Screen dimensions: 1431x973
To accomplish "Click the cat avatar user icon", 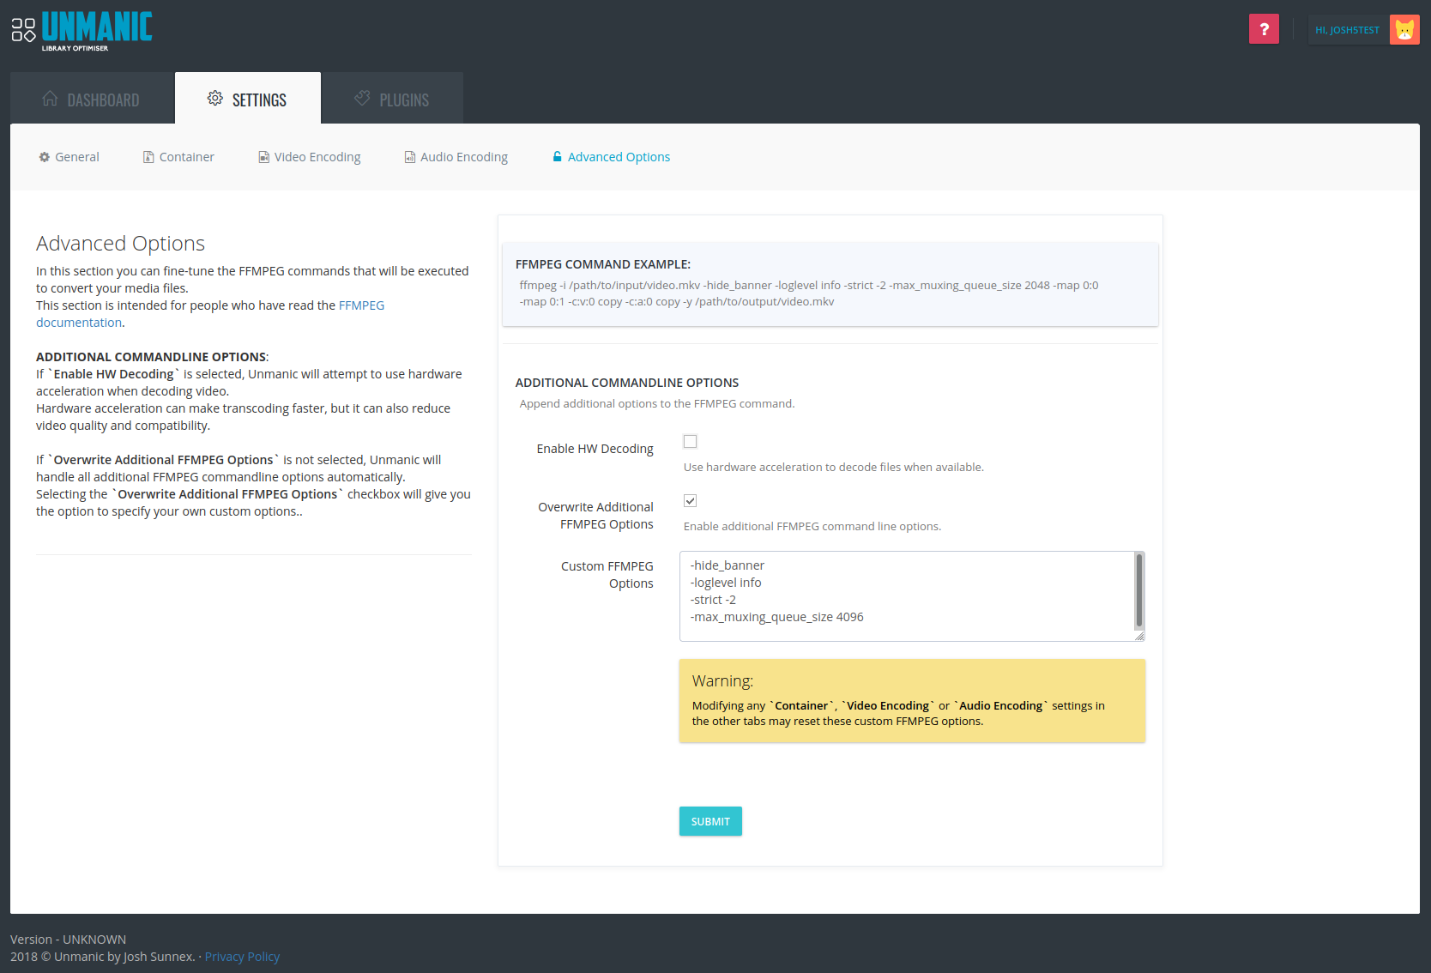I will (1404, 30).
